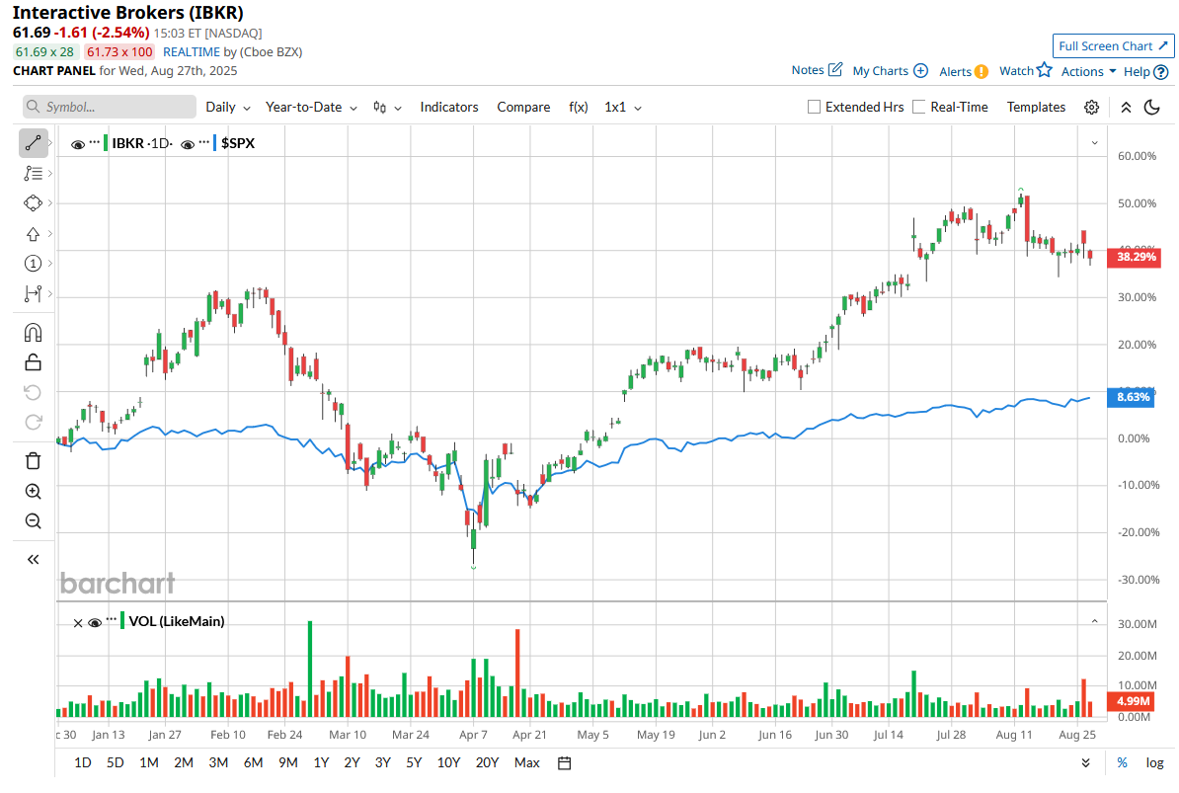Screen dimensions: 1179x793
Task: Click the VOL green color swatch
Action: [121, 621]
